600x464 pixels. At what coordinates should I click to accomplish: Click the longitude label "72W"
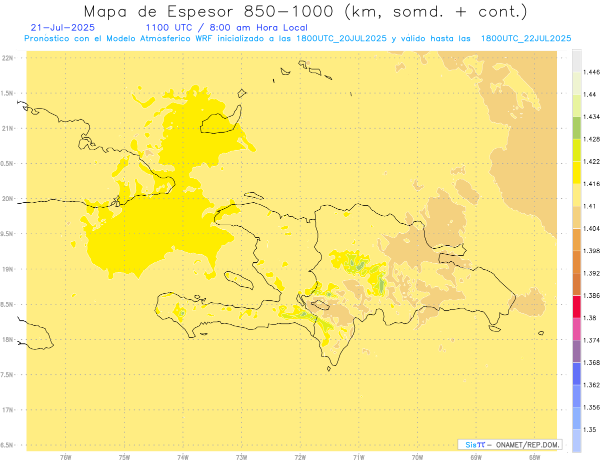300,457
